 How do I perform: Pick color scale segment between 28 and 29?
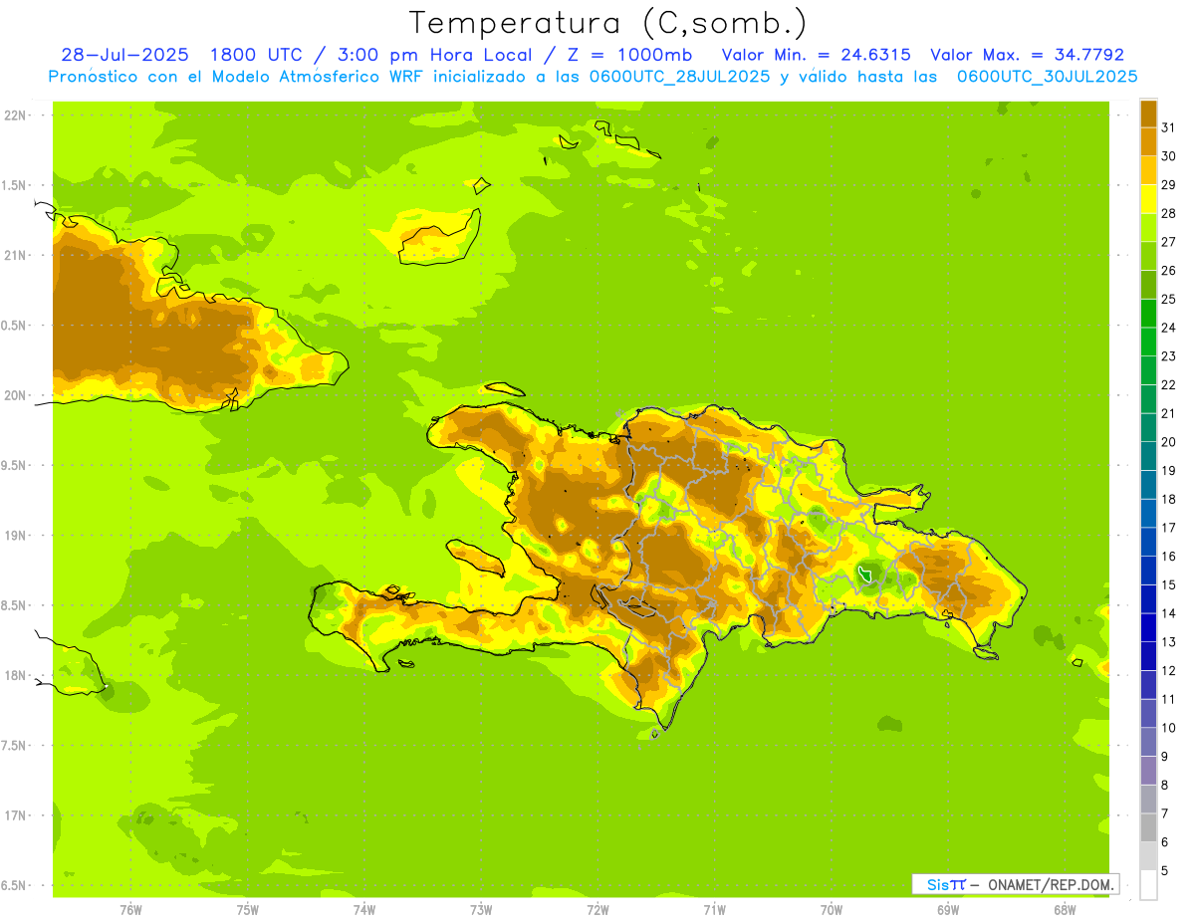pyautogui.click(x=1148, y=199)
